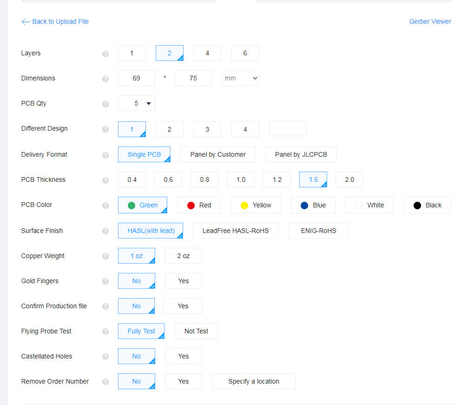This screenshot has width=468, height=405.
Task: Choose ENIG-RoHS surface finish
Action: 318,231
